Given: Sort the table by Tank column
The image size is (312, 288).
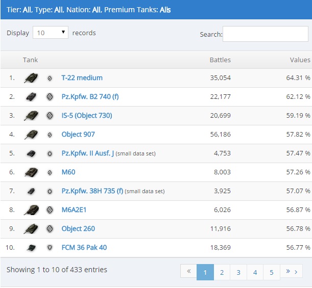Looking at the screenshot, I should pos(30,60).
